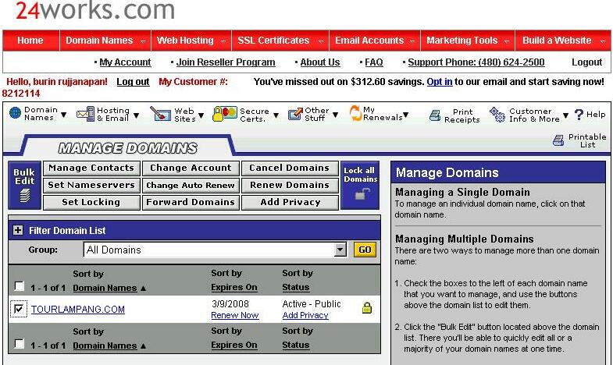Click the Hosting & Email envelope icon
Viewport: 613px width, 365px height.
(x=85, y=114)
